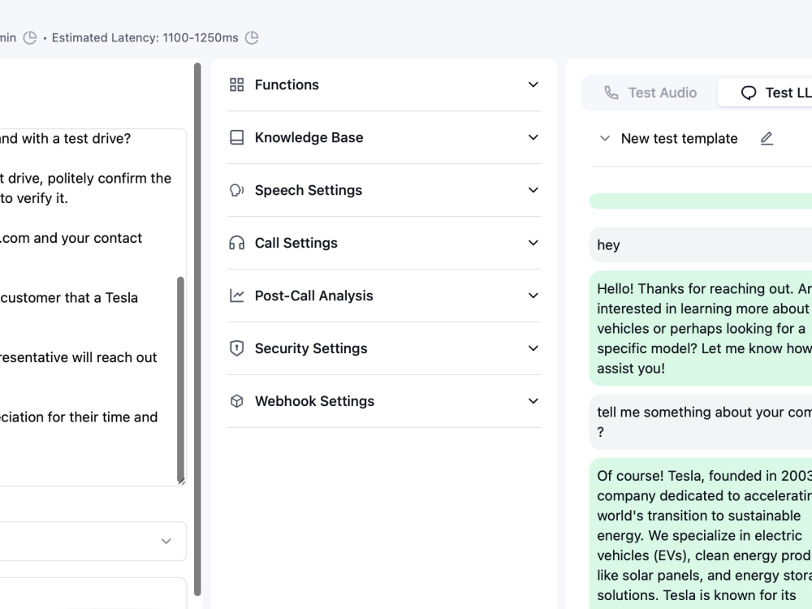Click the prompt line 'resentative will reach out'
The height and width of the screenshot is (609, 812).
click(x=79, y=357)
